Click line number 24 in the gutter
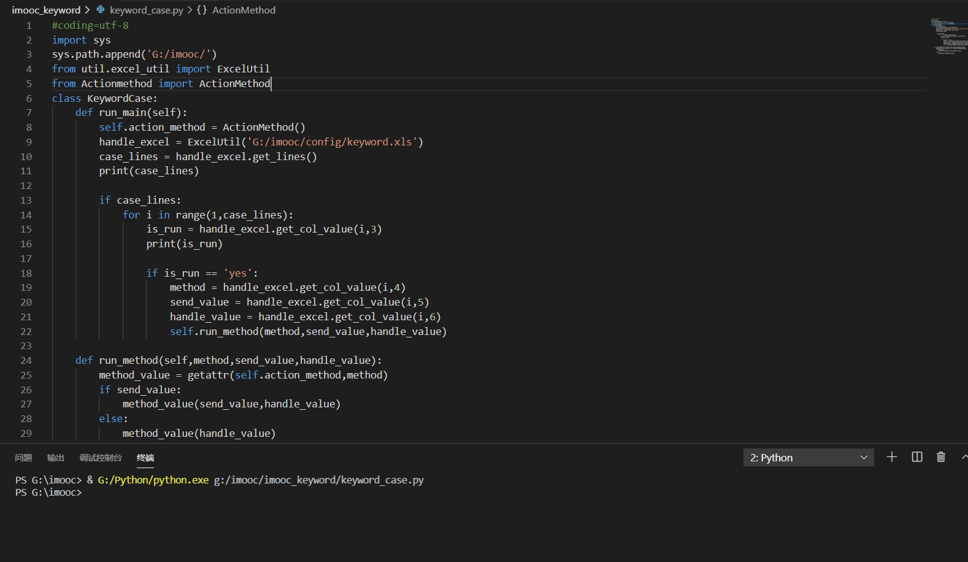This screenshot has width=968, height=562. point(26,360)
